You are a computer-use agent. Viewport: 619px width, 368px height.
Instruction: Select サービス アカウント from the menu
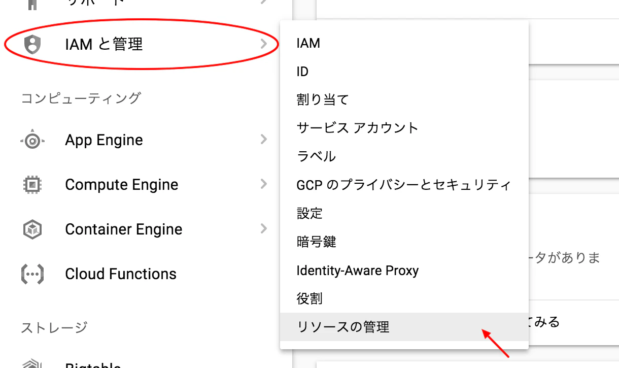pyautogui.click(x=357, y=128)
